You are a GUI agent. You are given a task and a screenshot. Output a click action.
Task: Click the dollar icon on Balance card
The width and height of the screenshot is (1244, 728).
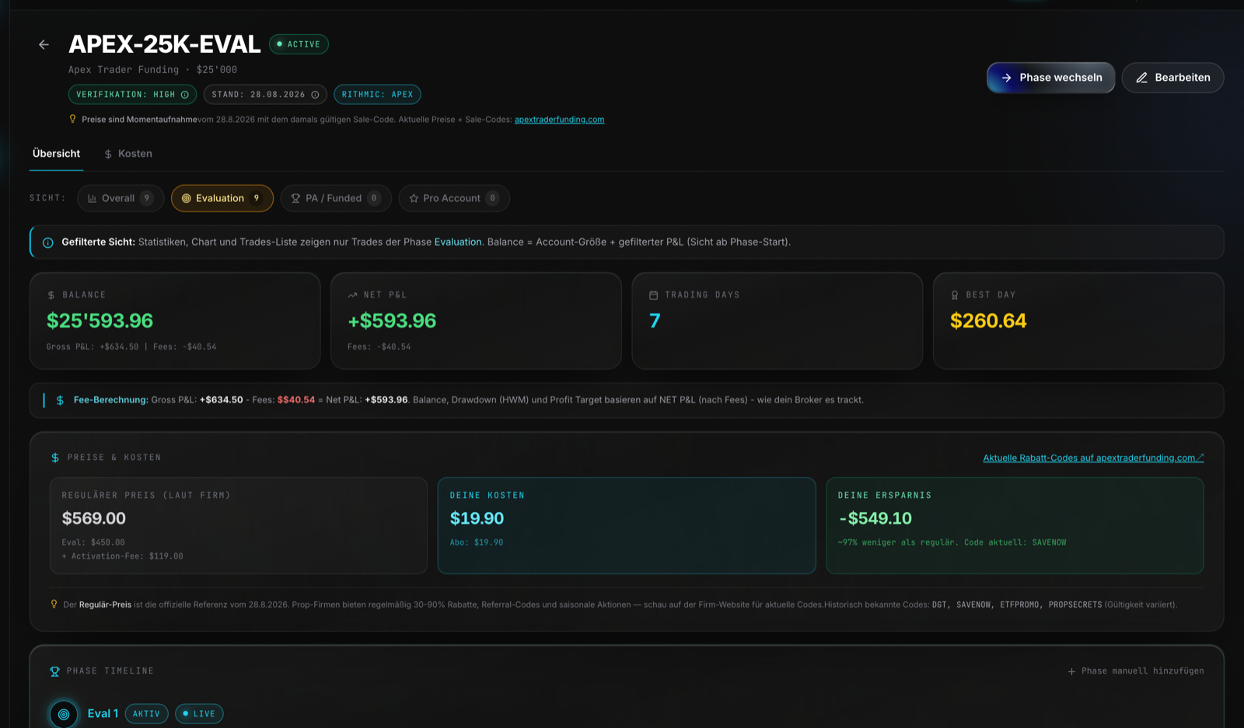tap(51, 295)
